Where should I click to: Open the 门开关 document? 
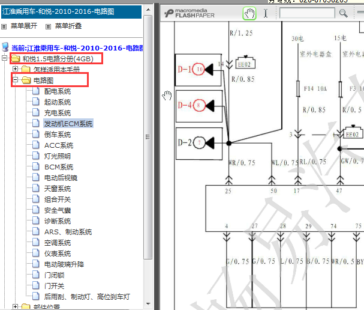coord(55,286)
